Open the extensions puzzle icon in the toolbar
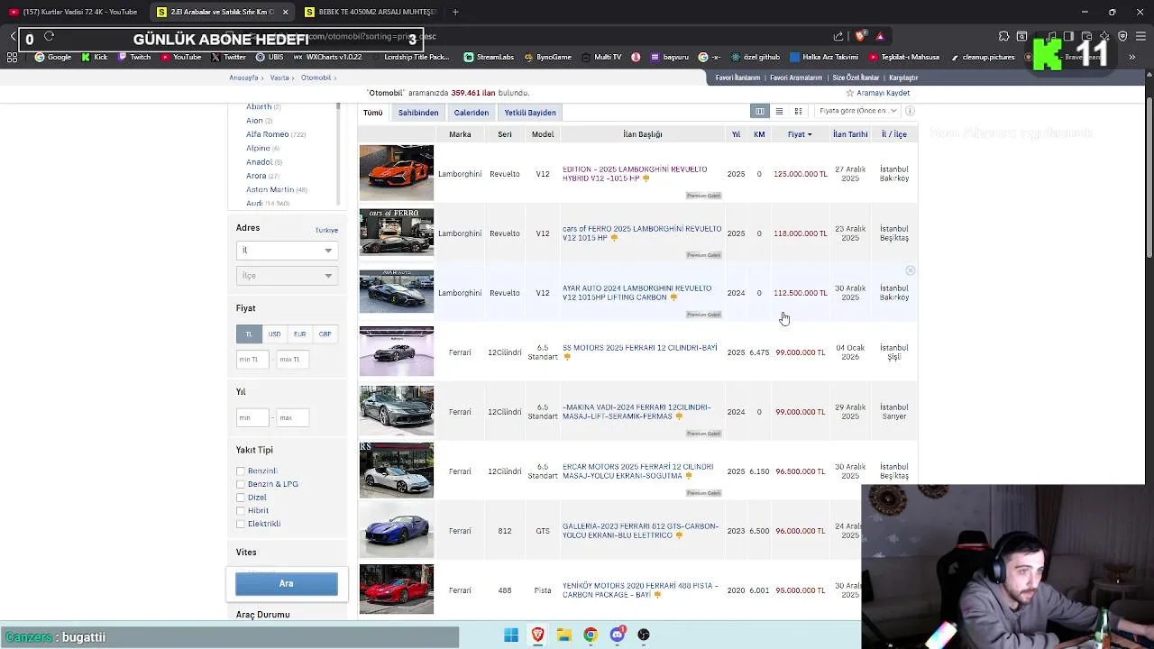The image size is (1154, 649). (x=1003, y=36)
